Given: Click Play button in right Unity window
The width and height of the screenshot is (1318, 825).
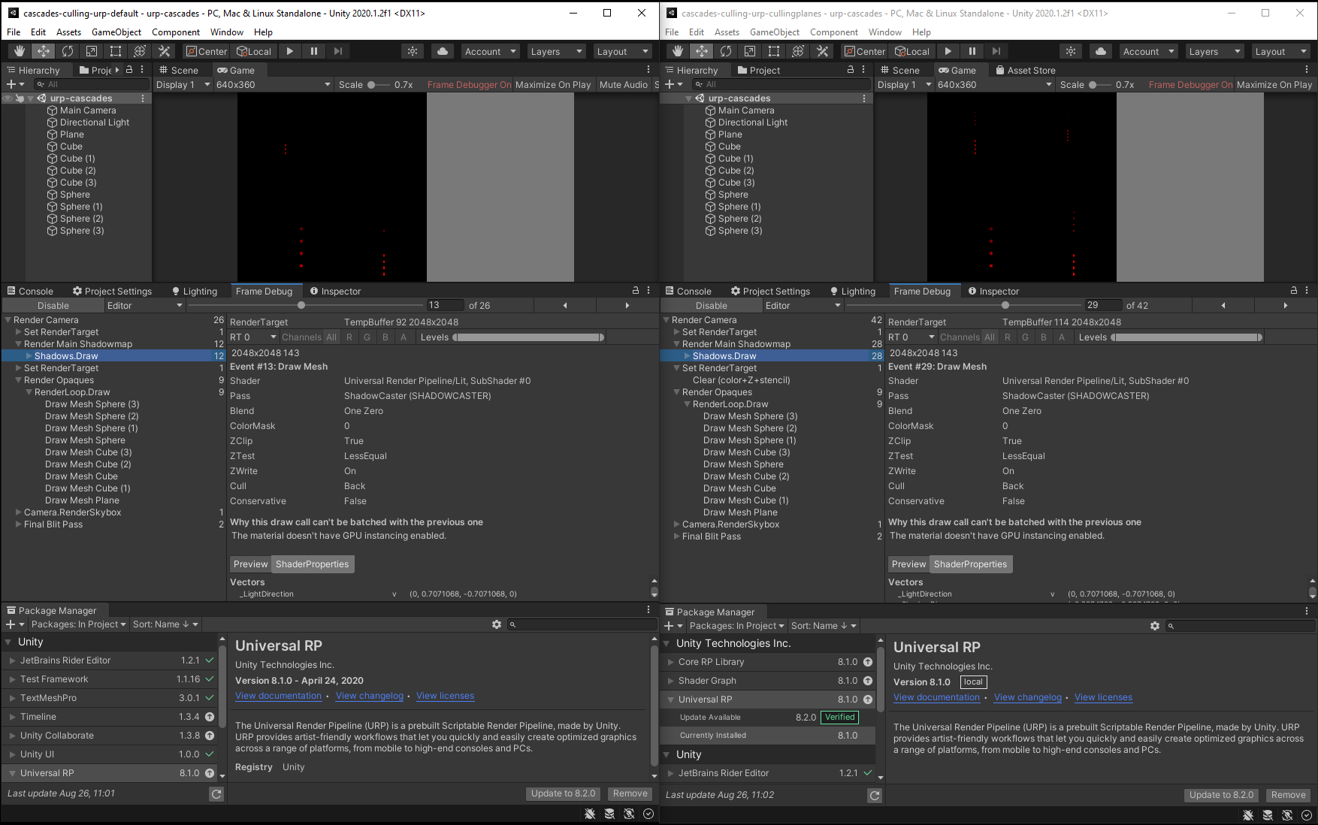Looking at the screenshot, I should [948, 51].
